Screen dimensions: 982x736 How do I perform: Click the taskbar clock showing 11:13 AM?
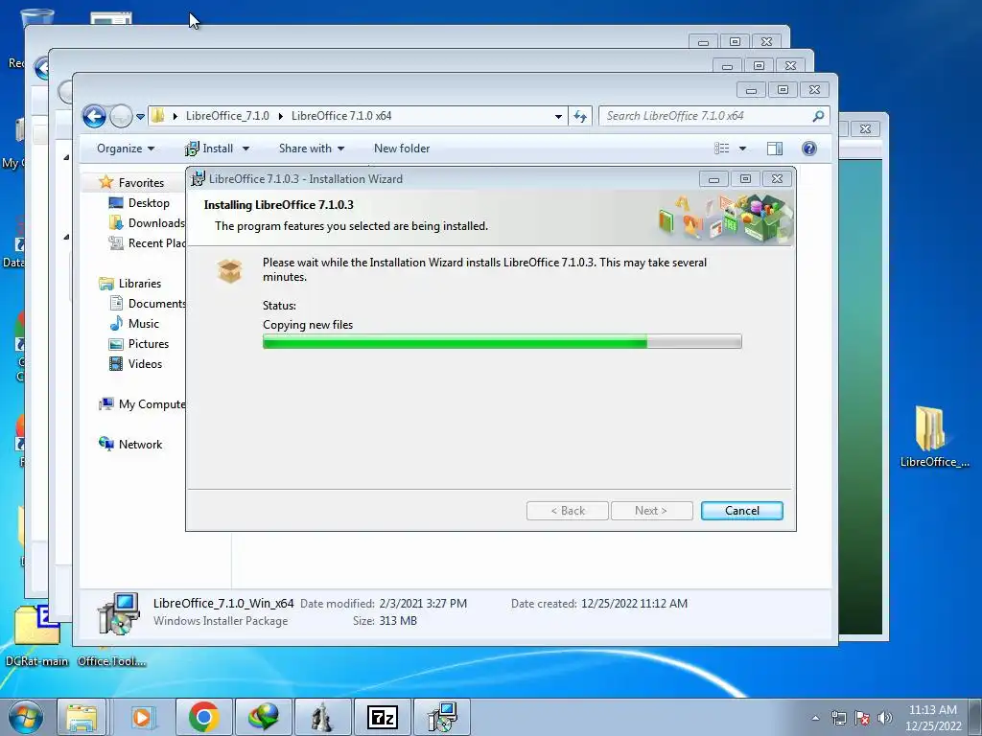click(933, 718)
